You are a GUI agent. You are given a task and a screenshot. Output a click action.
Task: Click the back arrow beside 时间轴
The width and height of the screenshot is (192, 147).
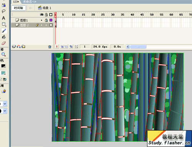click(31, 8)
